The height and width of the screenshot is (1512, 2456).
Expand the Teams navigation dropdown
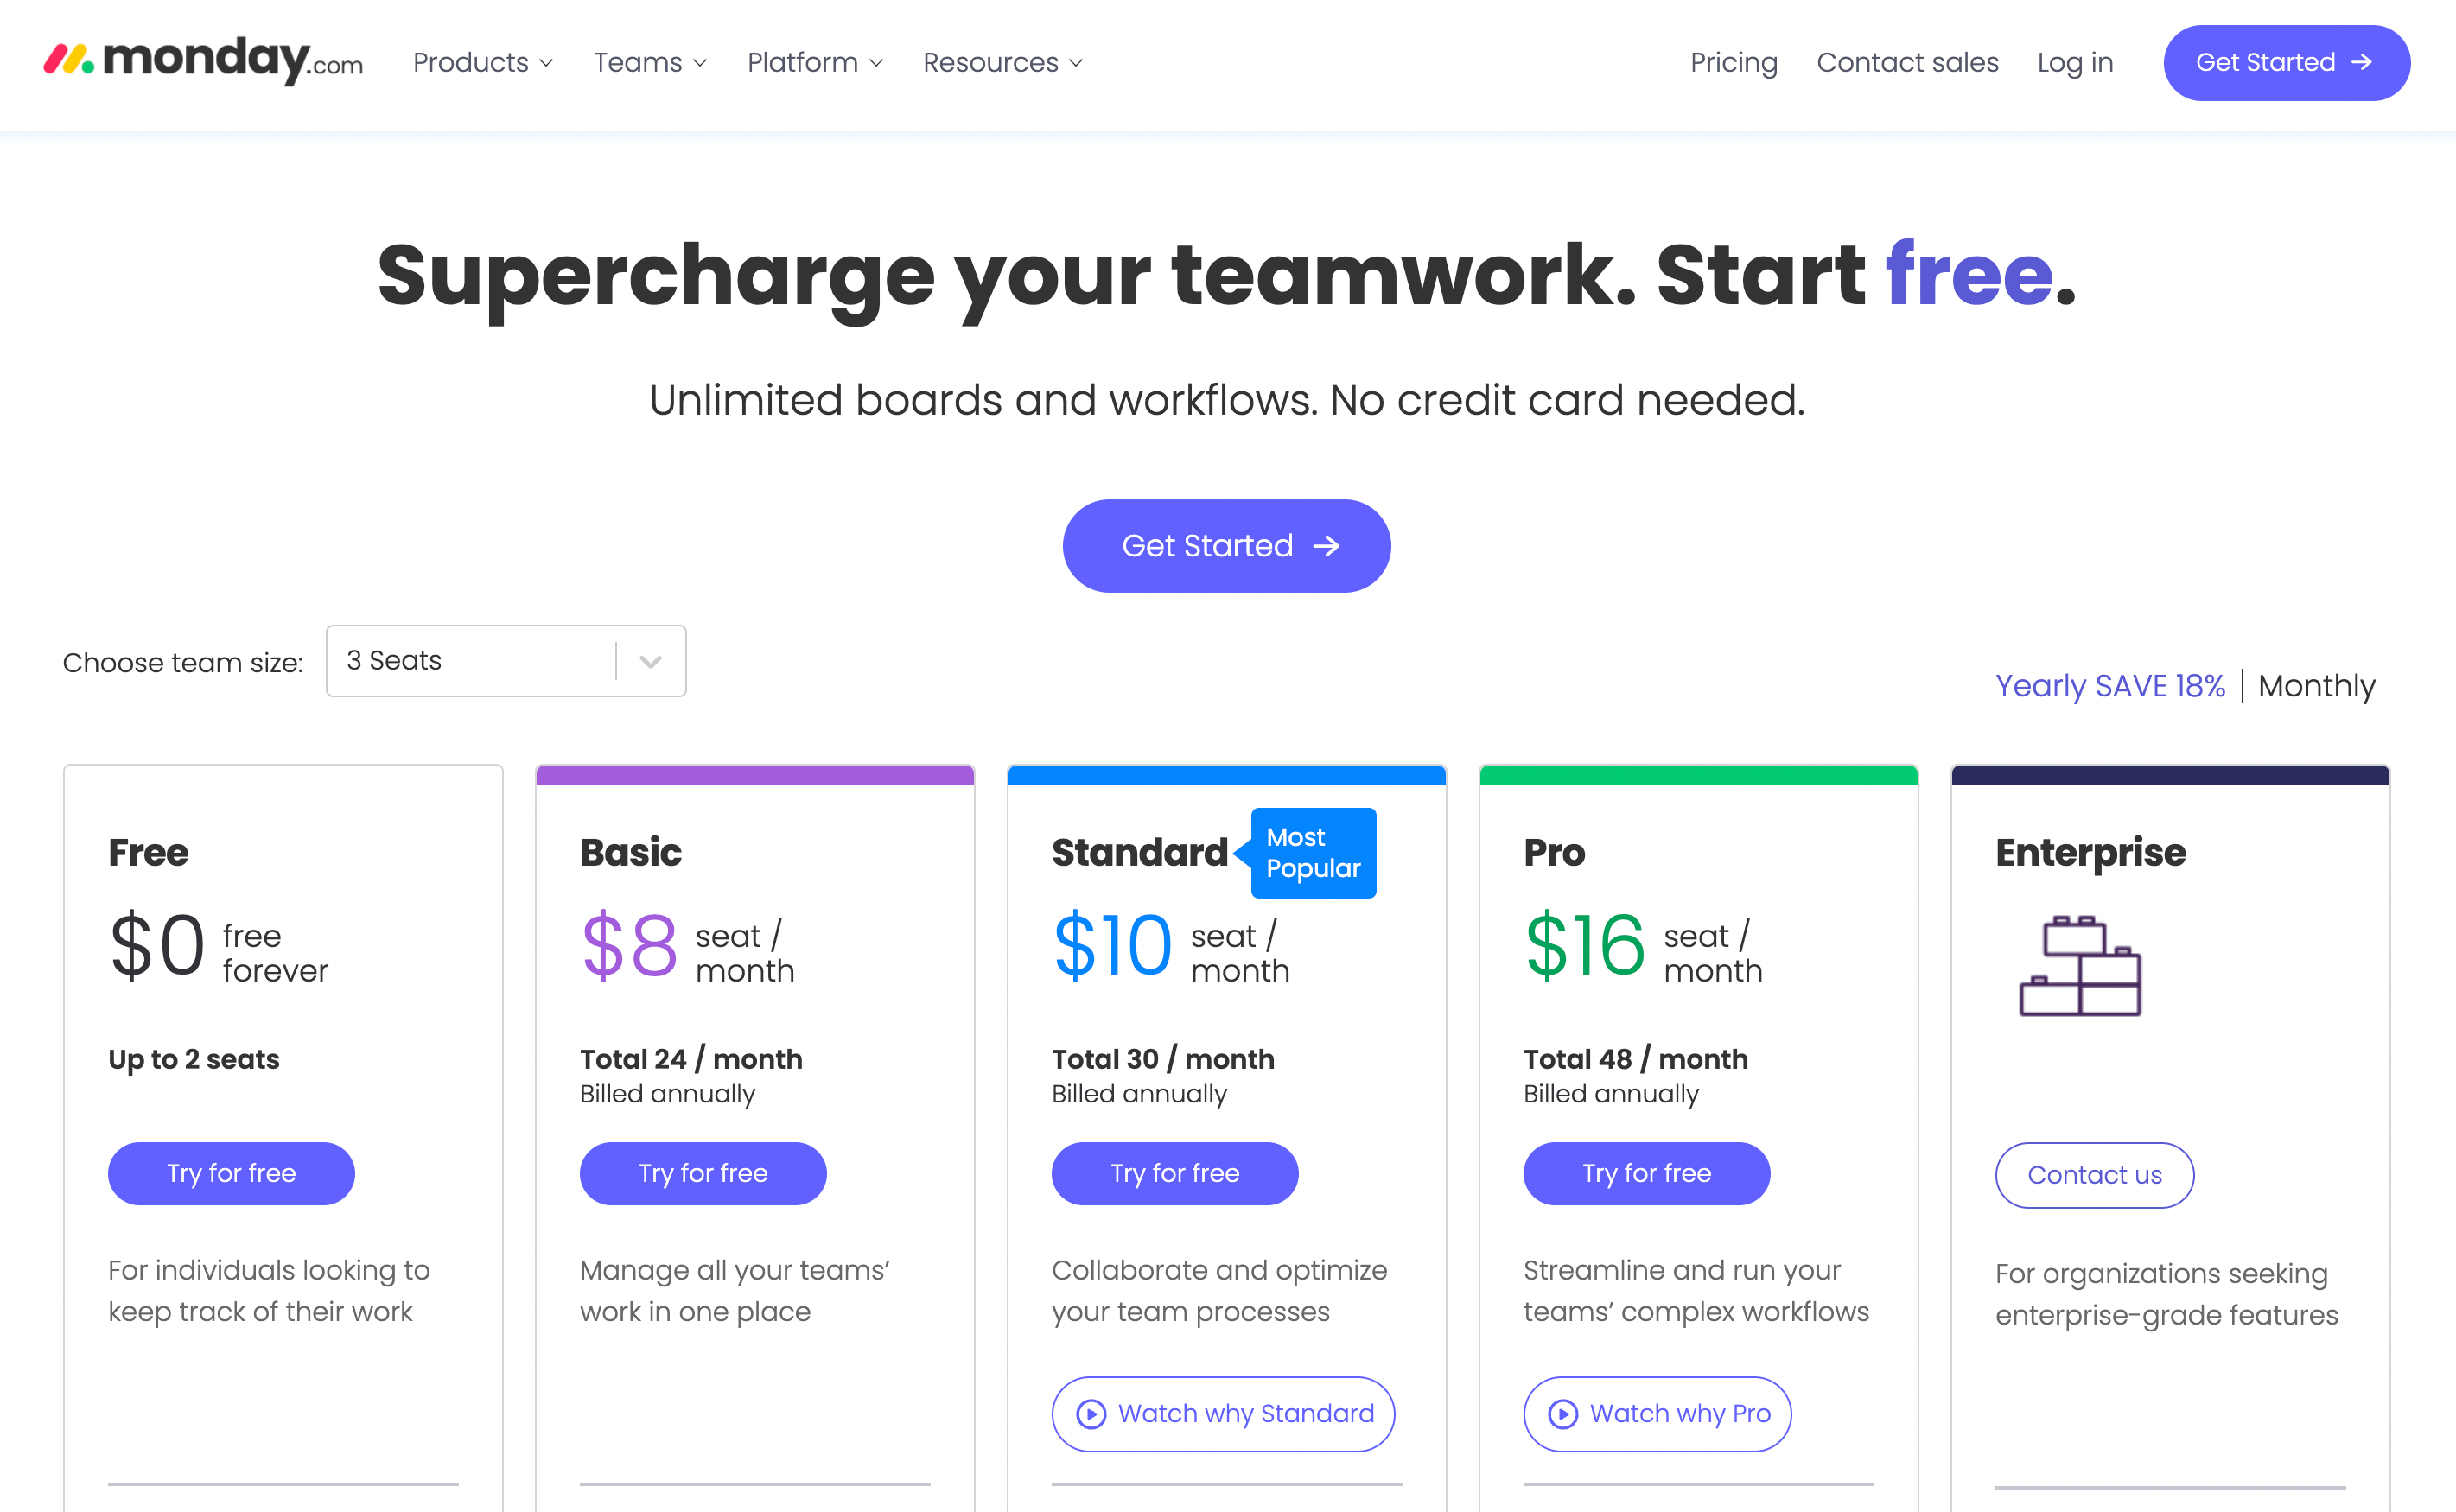[649, 63]
